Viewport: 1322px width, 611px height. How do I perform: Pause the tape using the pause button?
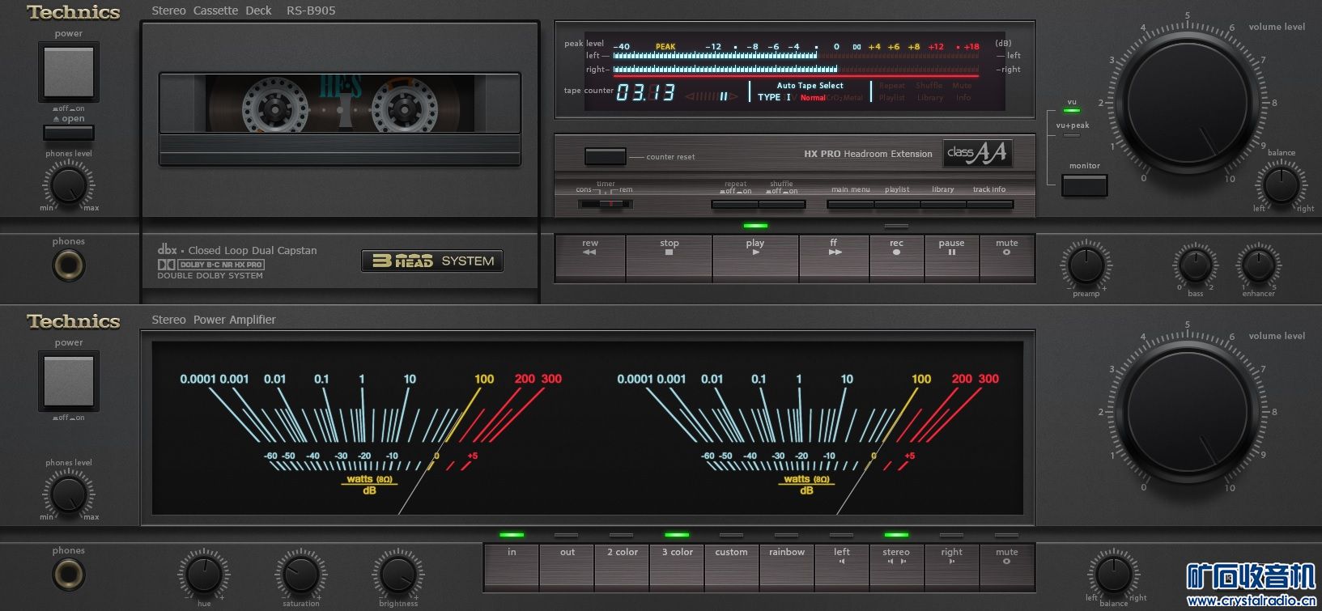(x=951, y=258)
